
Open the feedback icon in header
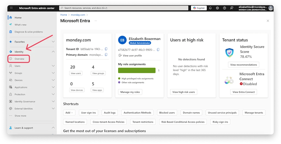click(232, 8)
